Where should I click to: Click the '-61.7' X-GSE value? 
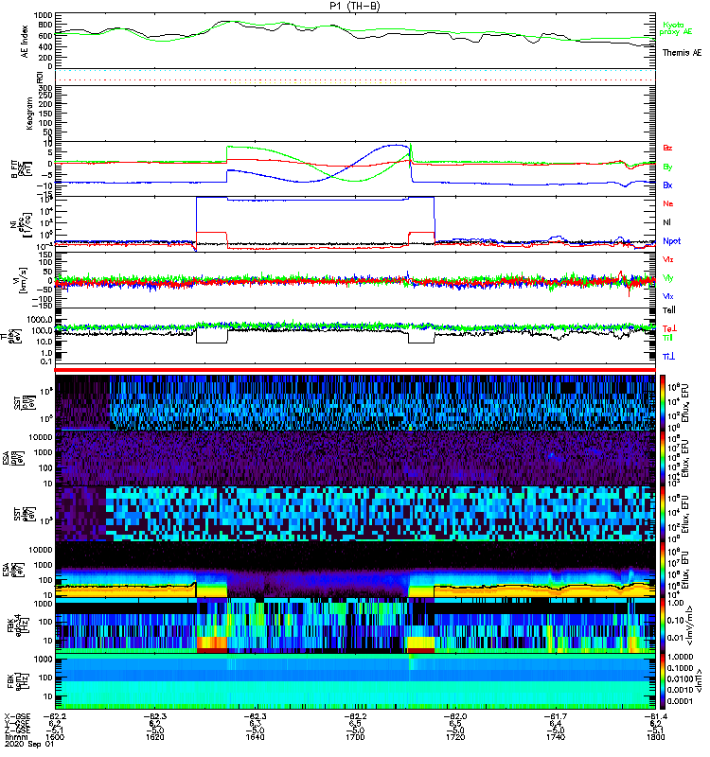click(556, 716)
